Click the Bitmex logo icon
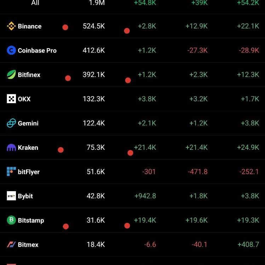 click(x=11, y=245)
